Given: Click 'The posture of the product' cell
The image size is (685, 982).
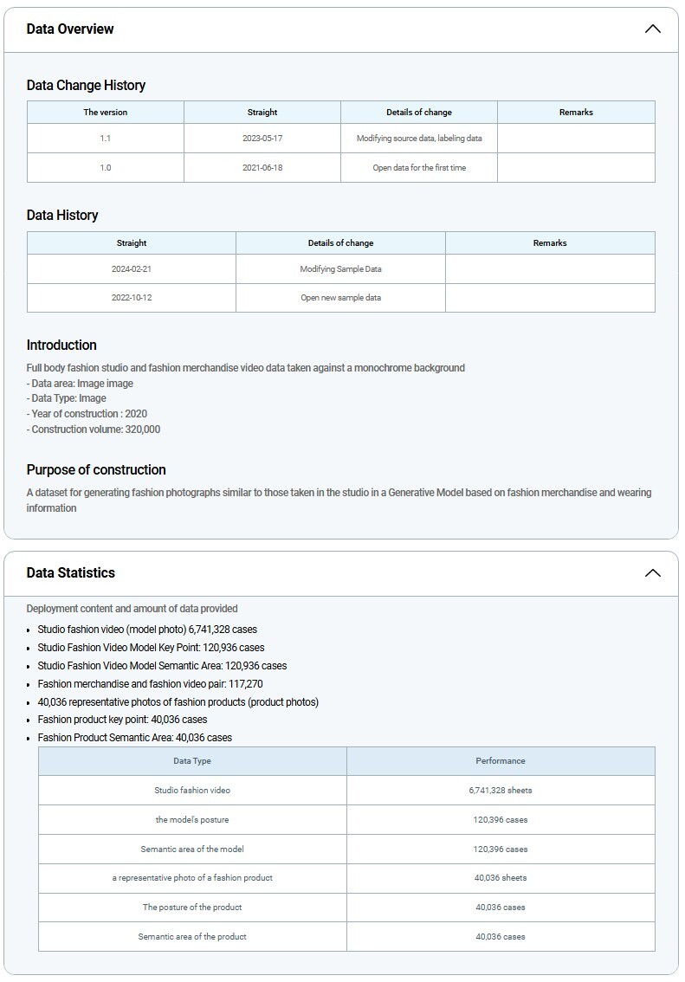Looking at the screenshot, I should point(192,907).
